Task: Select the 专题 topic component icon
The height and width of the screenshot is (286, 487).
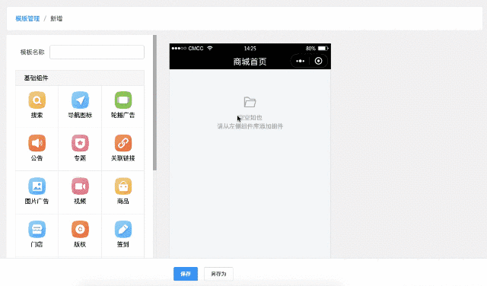Action: 80,143
